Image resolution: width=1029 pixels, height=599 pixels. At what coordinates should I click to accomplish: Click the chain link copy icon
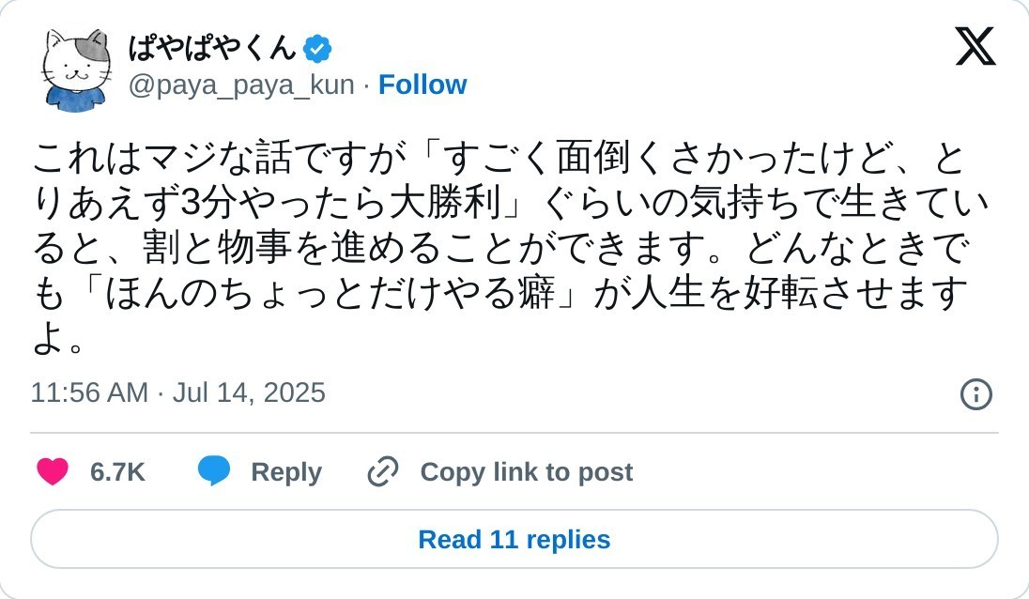[383, 471]
